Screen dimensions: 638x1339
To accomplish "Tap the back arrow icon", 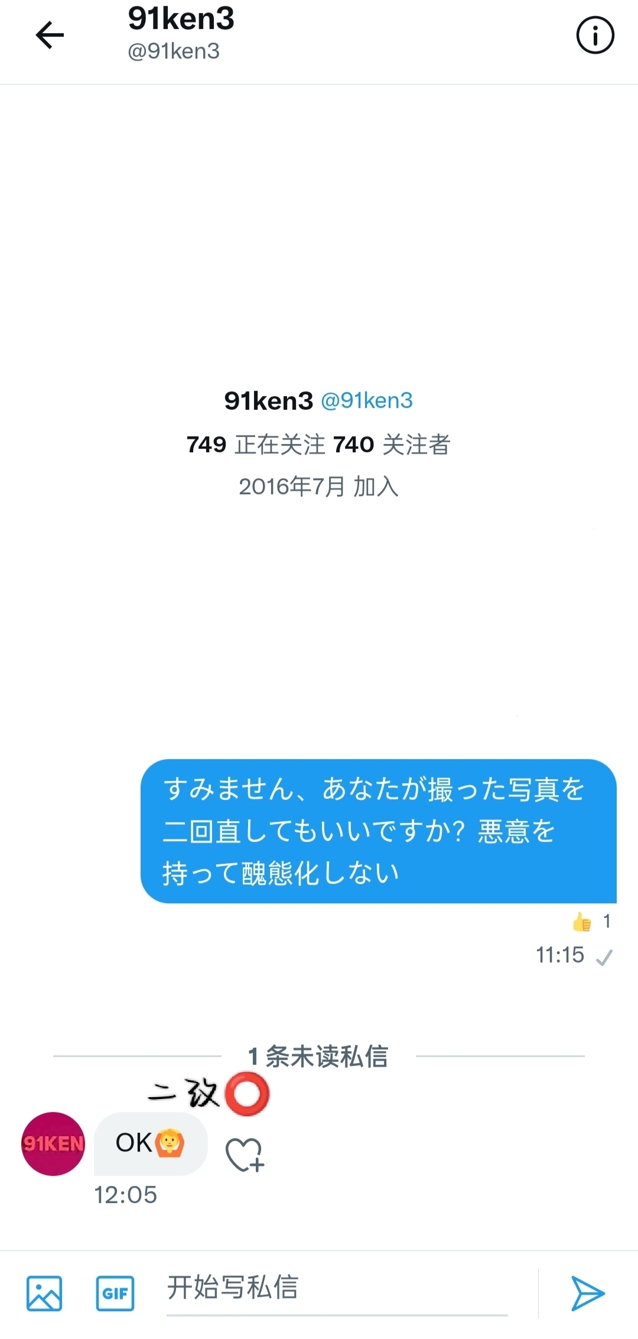I will click(50, 35).
